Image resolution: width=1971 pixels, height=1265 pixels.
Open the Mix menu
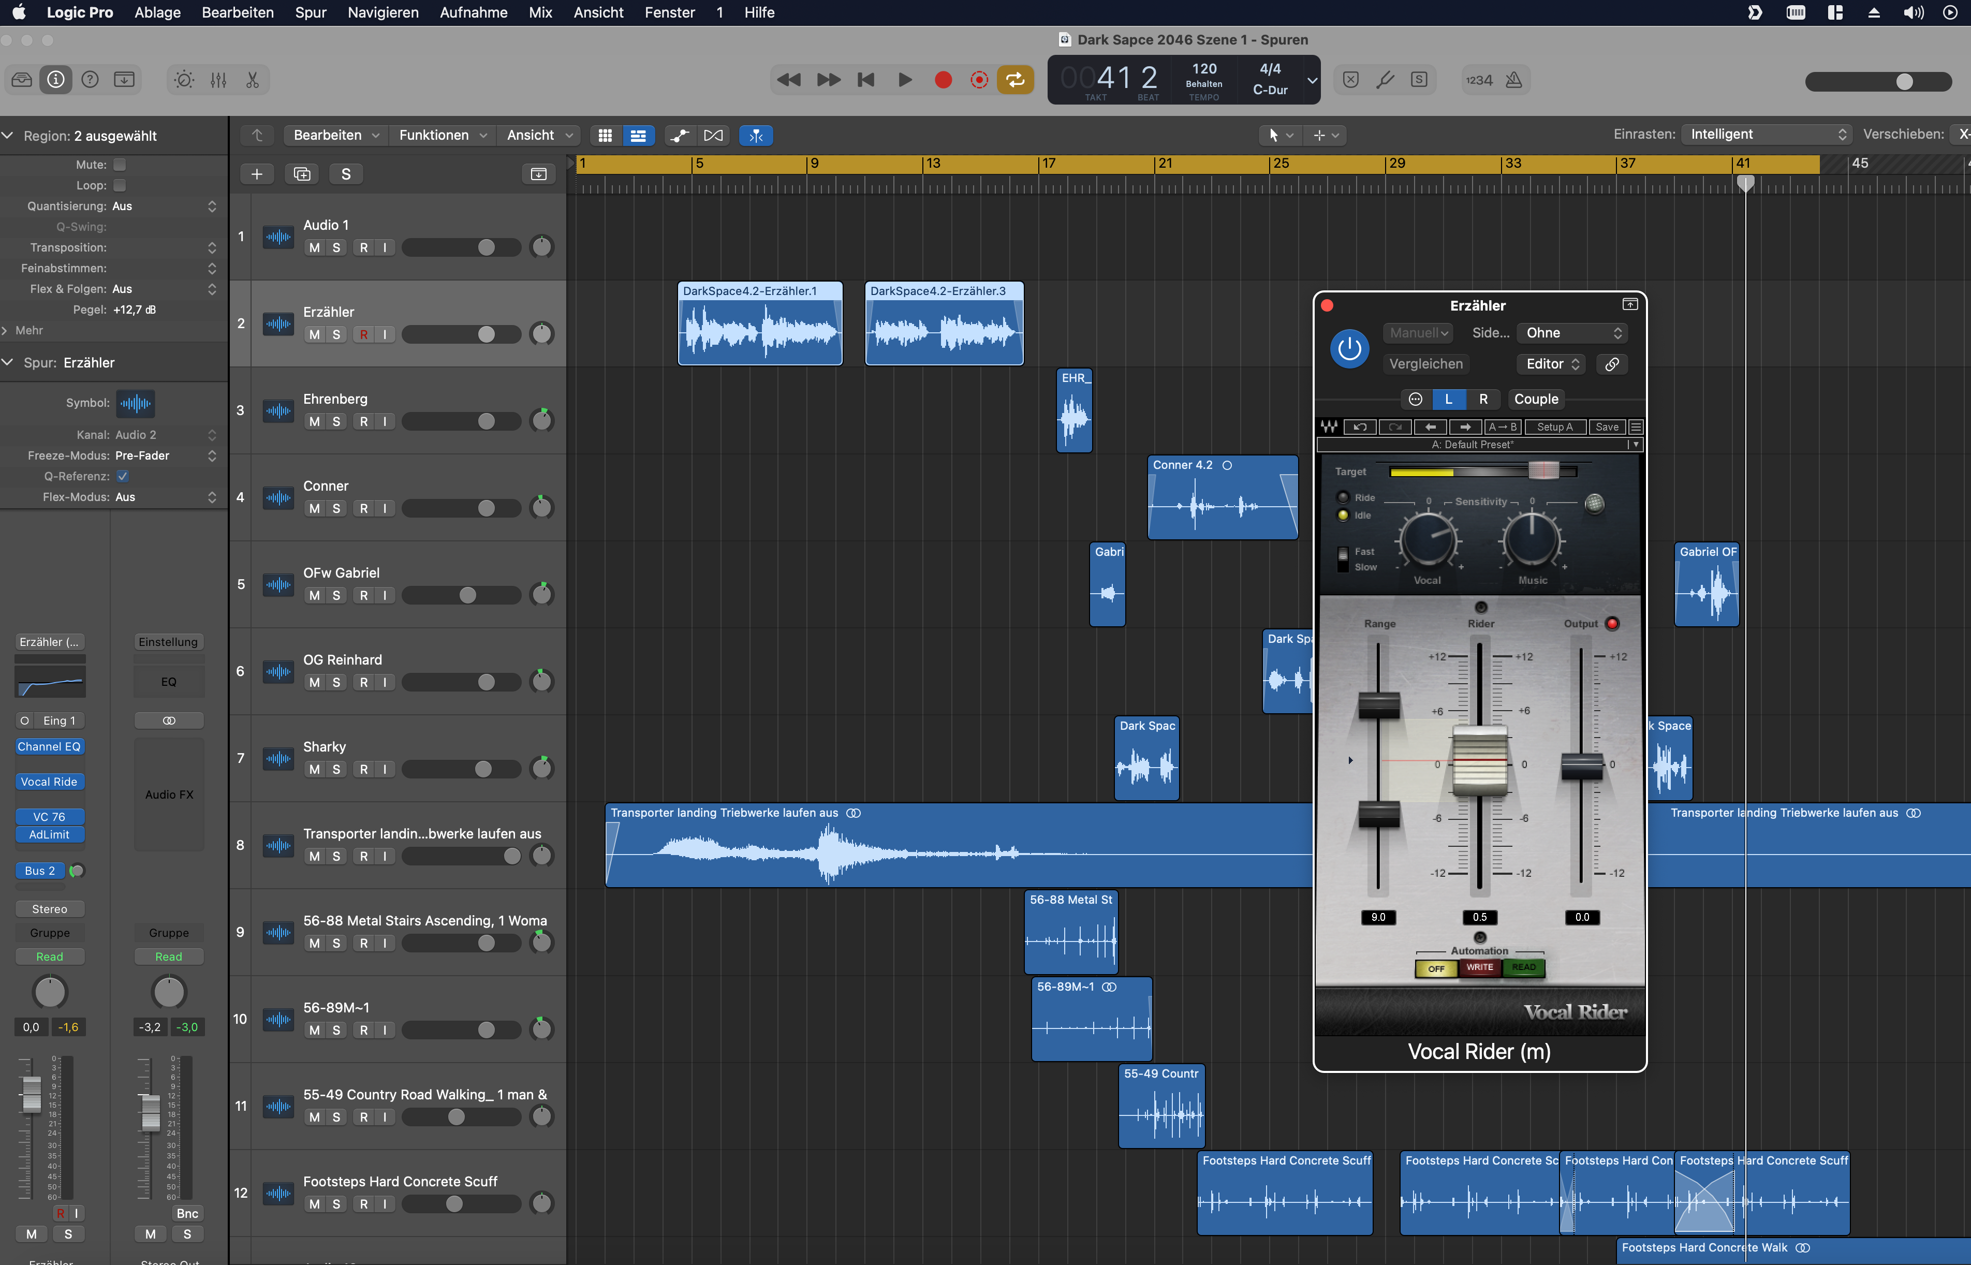click(540, 12)
